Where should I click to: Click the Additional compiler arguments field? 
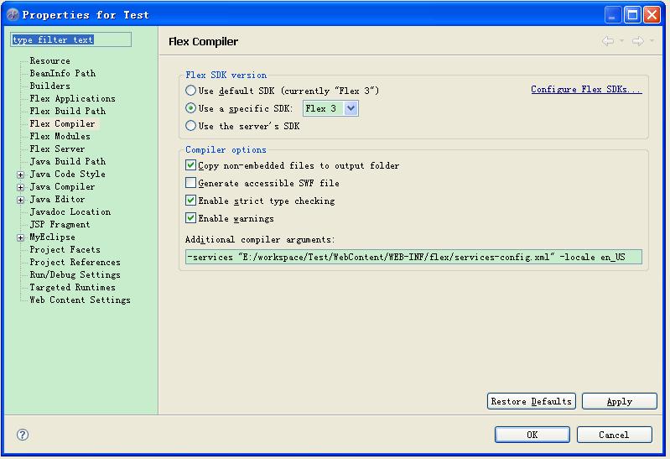pyautogui.click(x=413, y=257)
